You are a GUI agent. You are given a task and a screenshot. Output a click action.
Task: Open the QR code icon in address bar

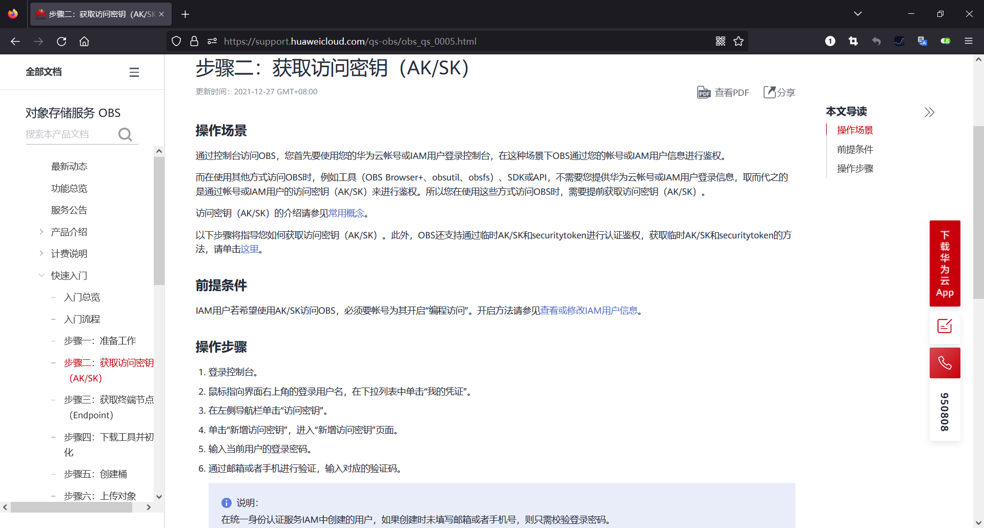(x=720, y=41)
